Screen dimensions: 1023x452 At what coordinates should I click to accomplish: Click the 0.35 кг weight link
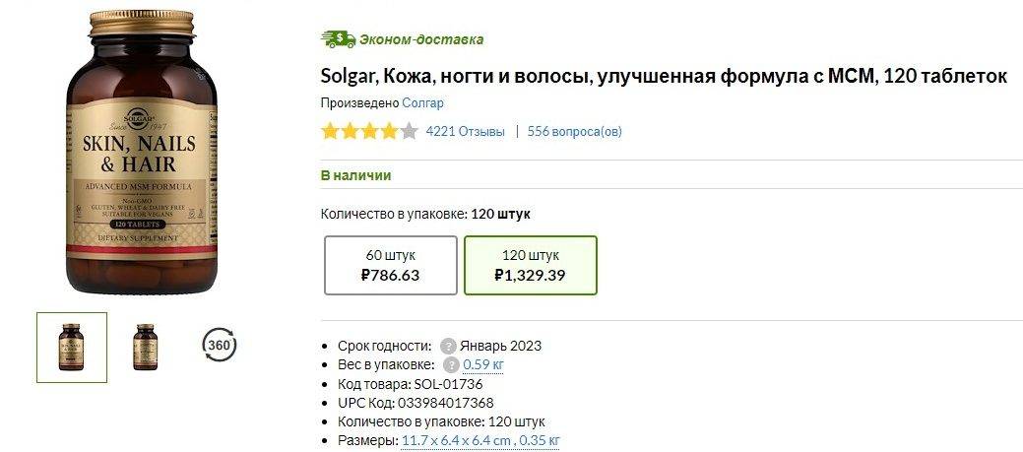[541, 440]
